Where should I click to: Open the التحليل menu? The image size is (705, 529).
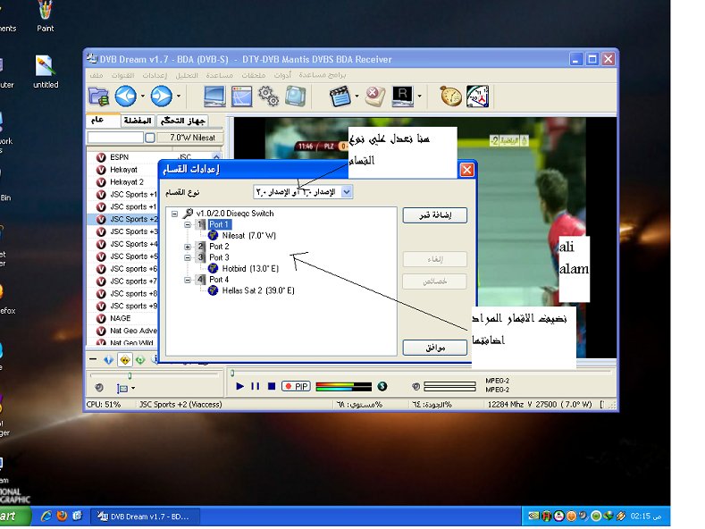click(187, 75)
